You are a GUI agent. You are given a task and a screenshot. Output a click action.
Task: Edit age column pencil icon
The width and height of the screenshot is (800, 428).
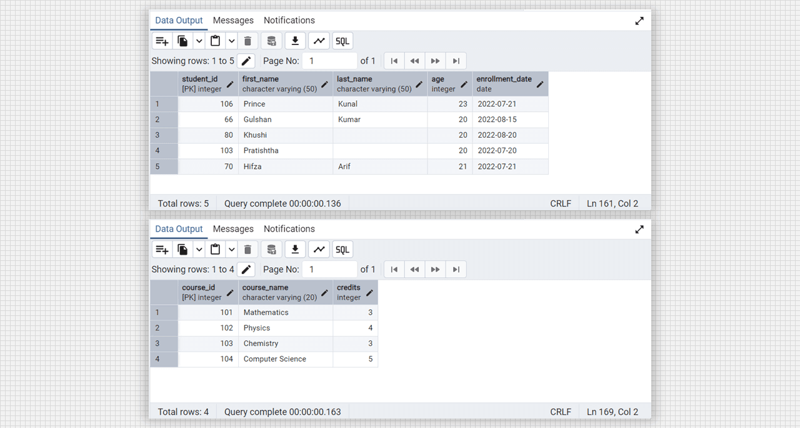coord(464,84)
